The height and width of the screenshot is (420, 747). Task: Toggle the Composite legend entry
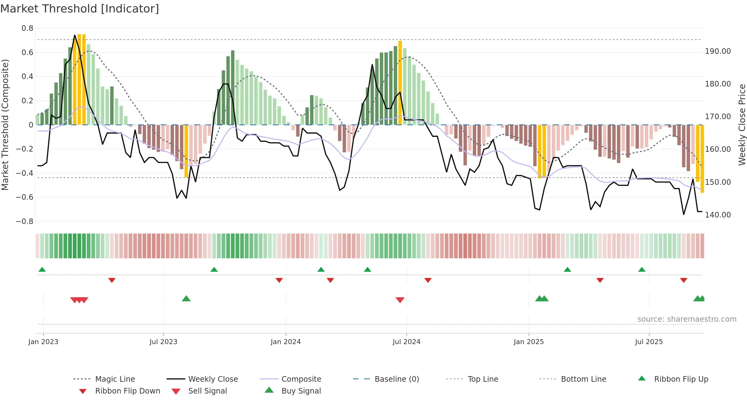[290, 379]
